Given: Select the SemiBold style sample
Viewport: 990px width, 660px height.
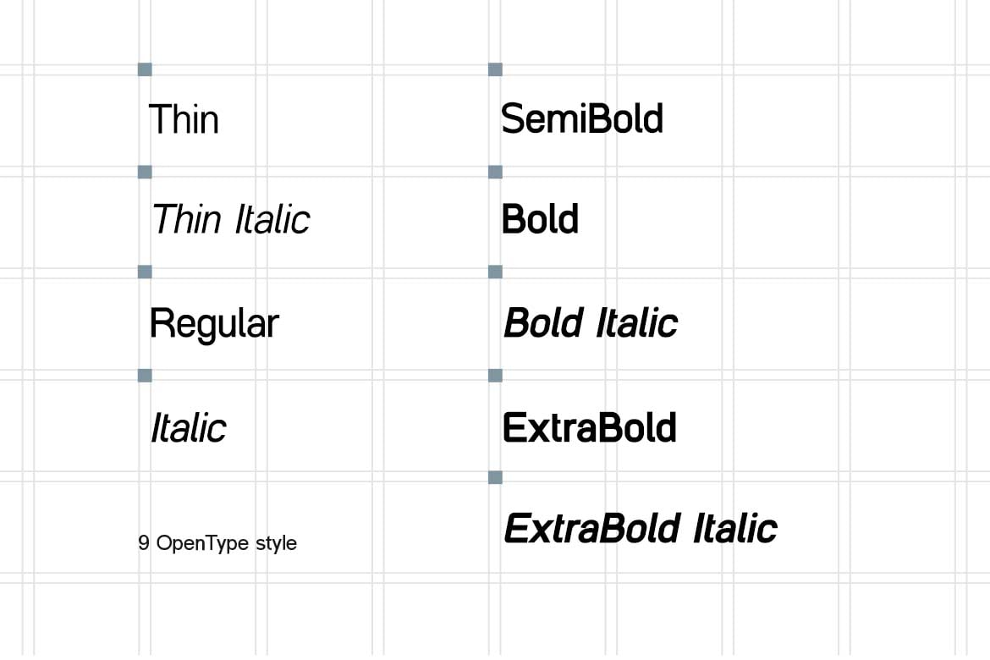Looking at the screenshot, I should click(582, 118).
